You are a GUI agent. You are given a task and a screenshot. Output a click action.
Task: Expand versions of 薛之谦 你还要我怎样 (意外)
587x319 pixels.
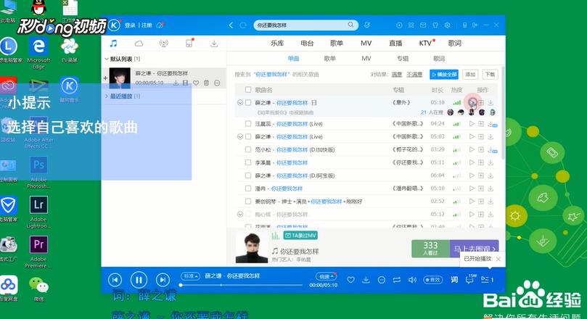point(240,102)
